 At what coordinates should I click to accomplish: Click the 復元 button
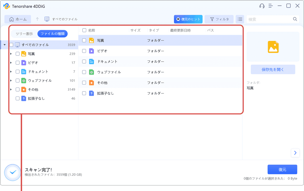click(x=282, y=169)
